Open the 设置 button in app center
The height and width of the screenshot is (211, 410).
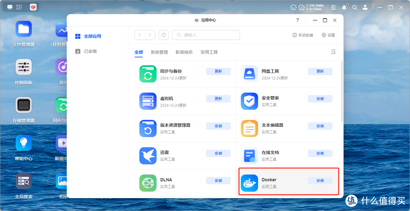point(328,35)
